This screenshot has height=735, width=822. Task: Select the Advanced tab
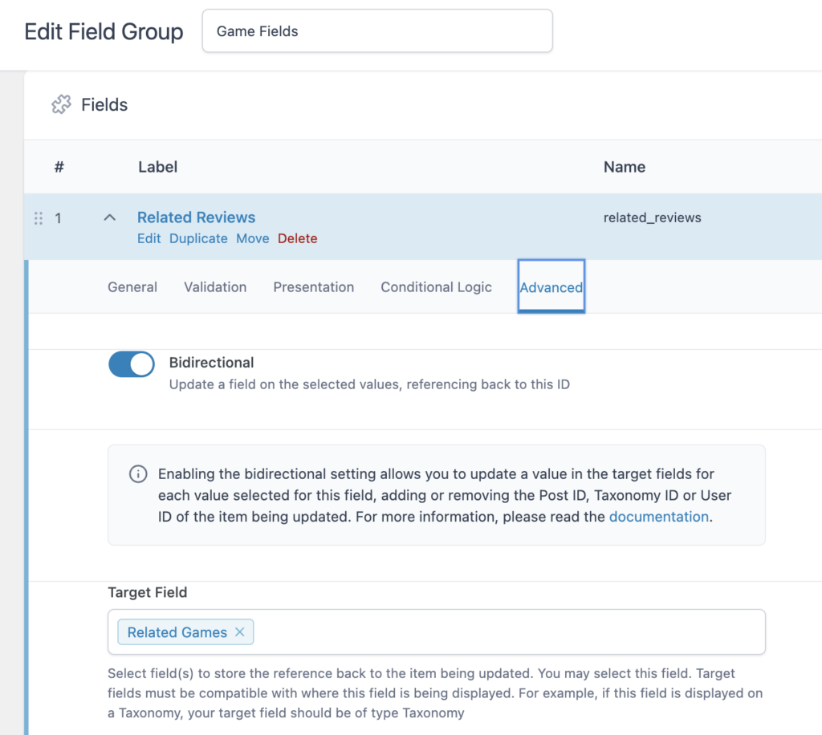pos(551,287)
